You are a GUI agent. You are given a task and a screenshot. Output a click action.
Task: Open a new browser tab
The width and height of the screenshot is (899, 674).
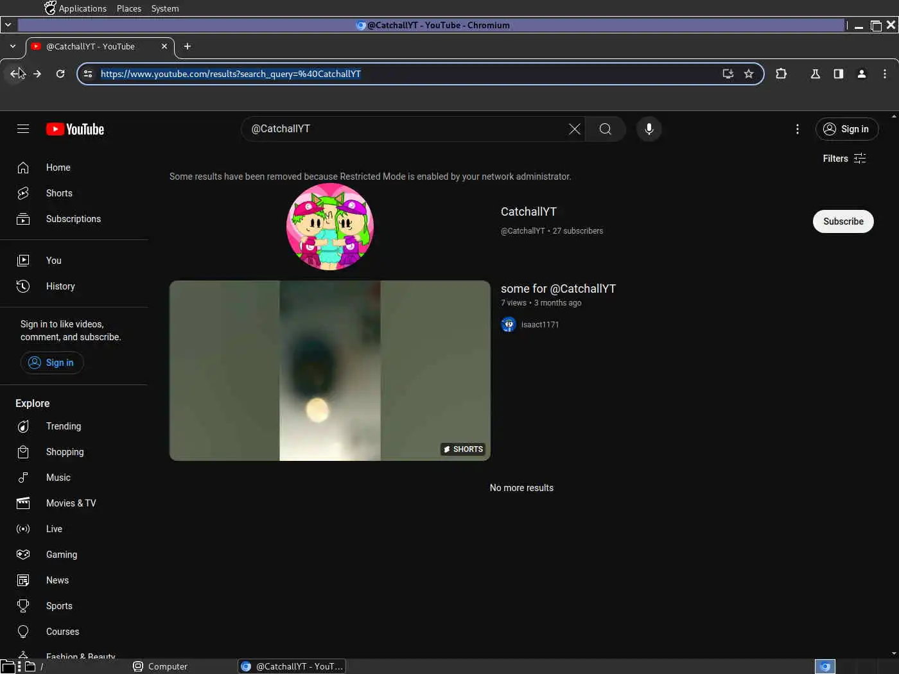188,46
